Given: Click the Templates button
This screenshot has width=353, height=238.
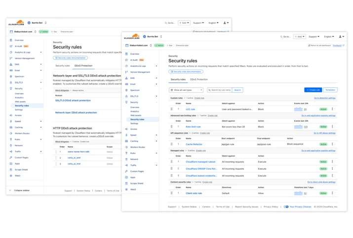Looking at the screenshot, I should tap(330, 90).
